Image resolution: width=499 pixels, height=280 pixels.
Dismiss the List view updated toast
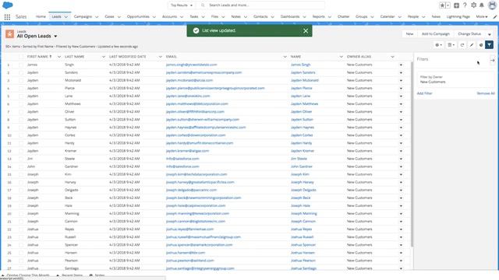click(x=306, y=31)
